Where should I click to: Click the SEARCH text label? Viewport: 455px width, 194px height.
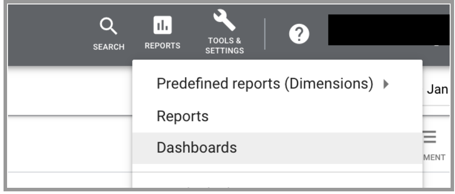pos(108,47)
